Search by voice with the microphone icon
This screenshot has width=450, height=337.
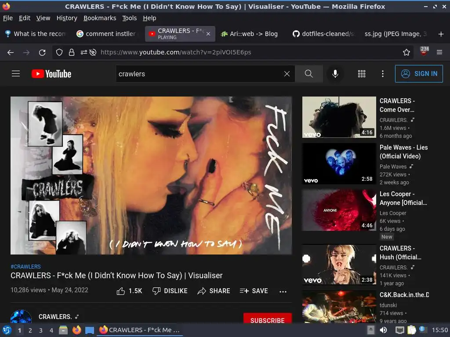point(335,74)
